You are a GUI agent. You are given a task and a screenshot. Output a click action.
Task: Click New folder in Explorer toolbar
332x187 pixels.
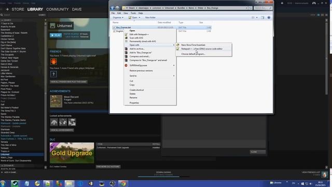(x=150, y=18)
